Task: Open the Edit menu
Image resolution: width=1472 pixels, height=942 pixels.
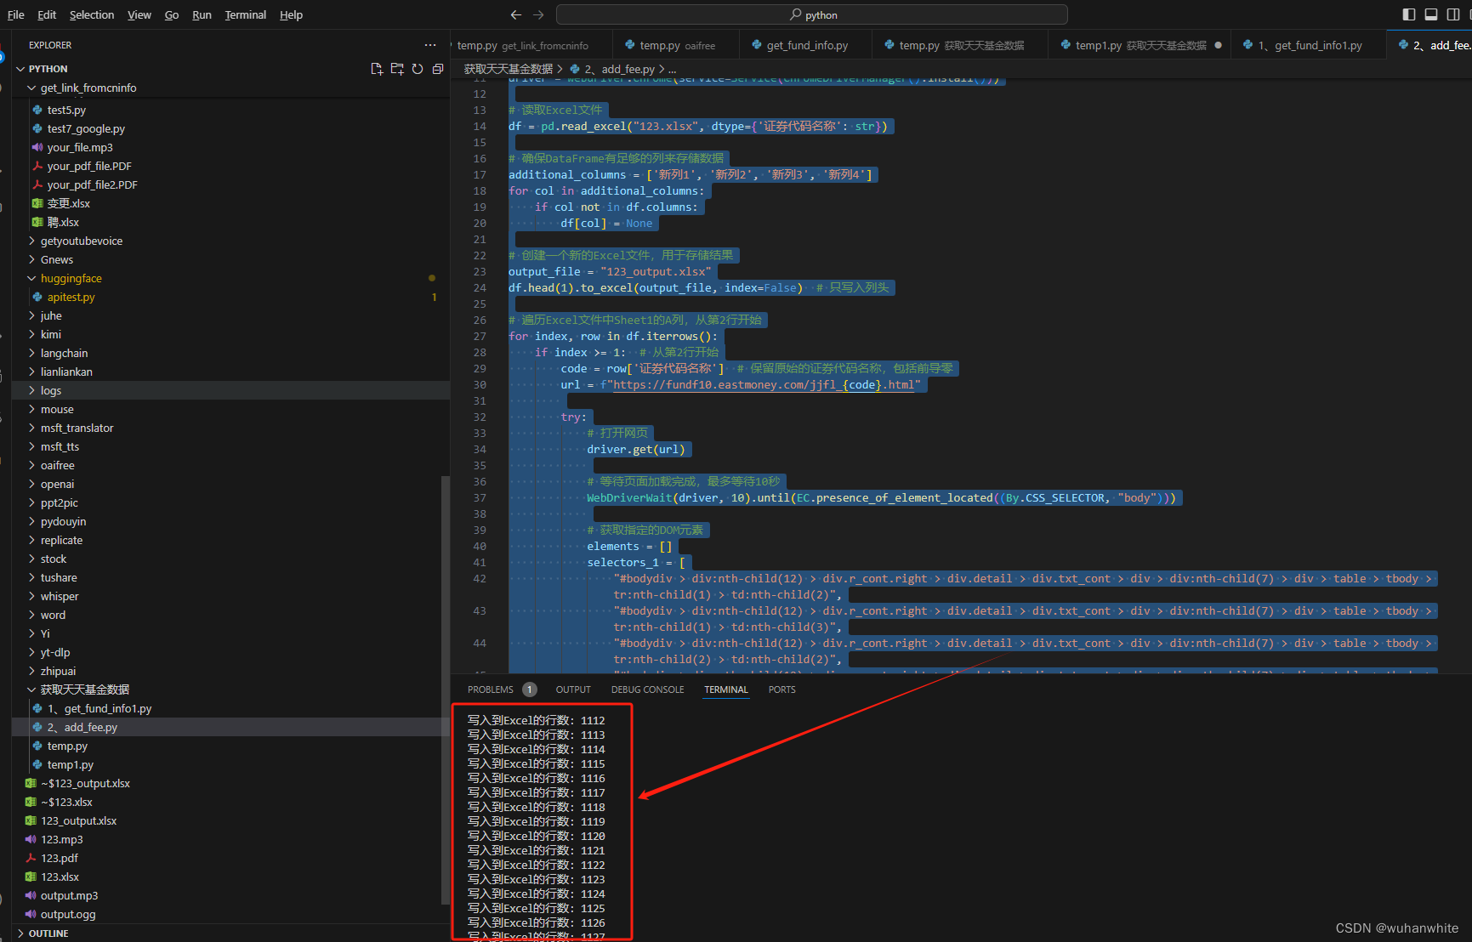Action: tap(47, 14)
